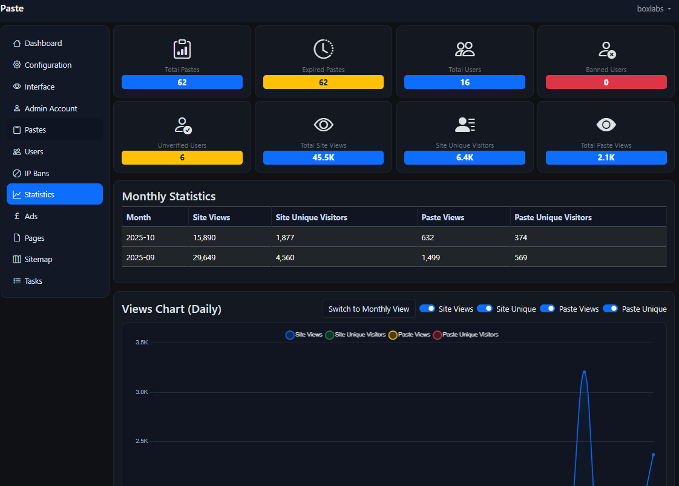Screen dimensions: 679x486
Task: Click the Total Users icon
Action: tap(464, 49)
